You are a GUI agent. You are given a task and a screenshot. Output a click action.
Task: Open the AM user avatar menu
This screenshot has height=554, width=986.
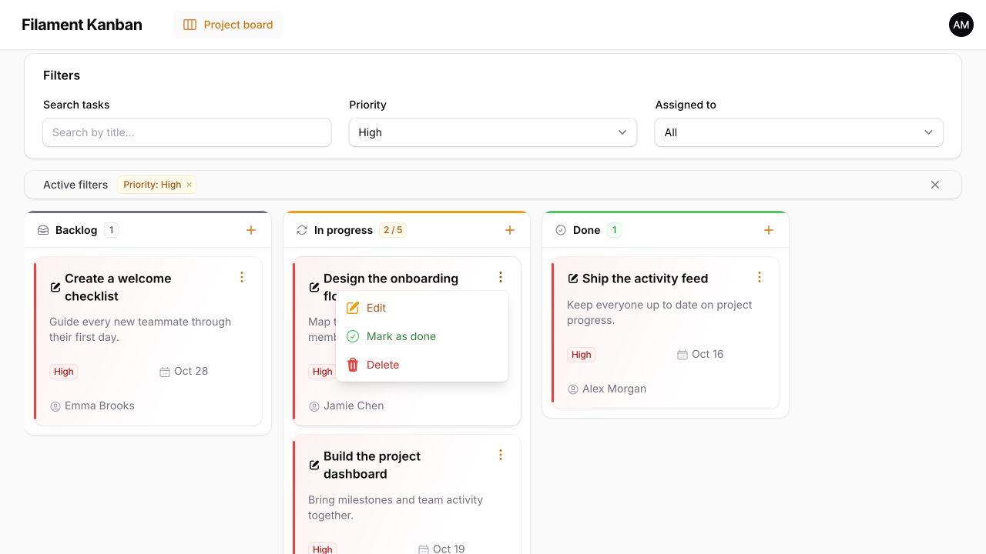point(961,25)
